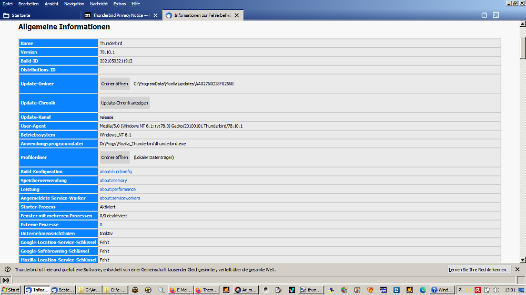Click the question mark icon in notification bar

(x=7, y=269)
